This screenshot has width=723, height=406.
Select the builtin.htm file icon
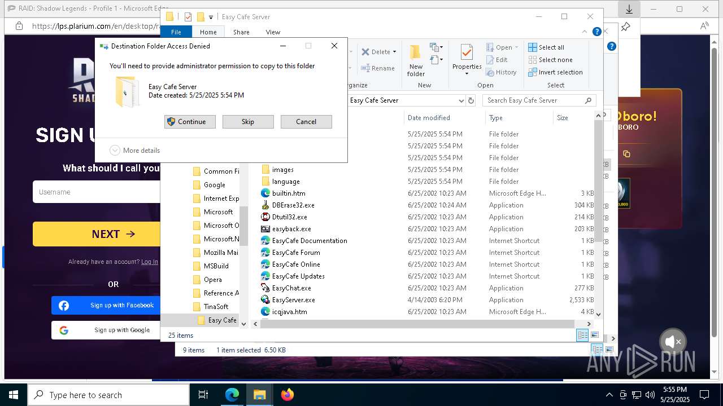pos(265,193)
